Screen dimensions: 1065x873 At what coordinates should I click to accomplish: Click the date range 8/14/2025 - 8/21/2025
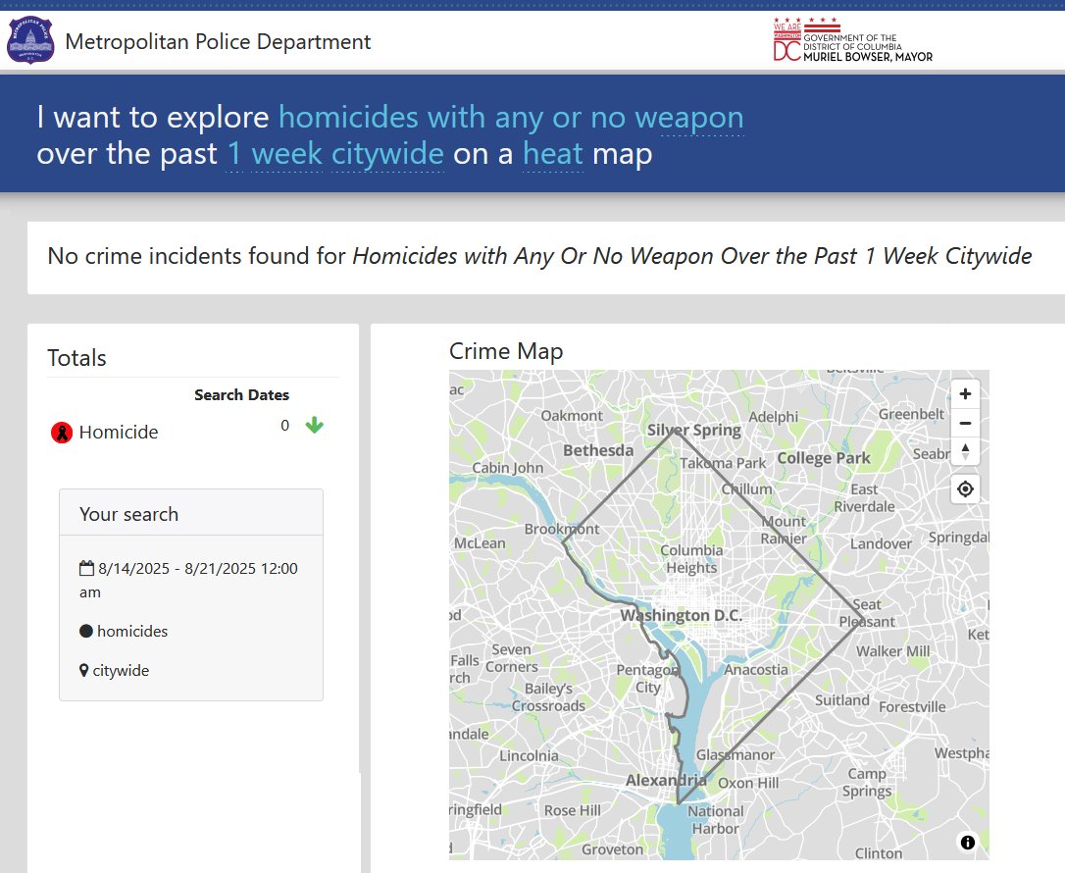189,580
